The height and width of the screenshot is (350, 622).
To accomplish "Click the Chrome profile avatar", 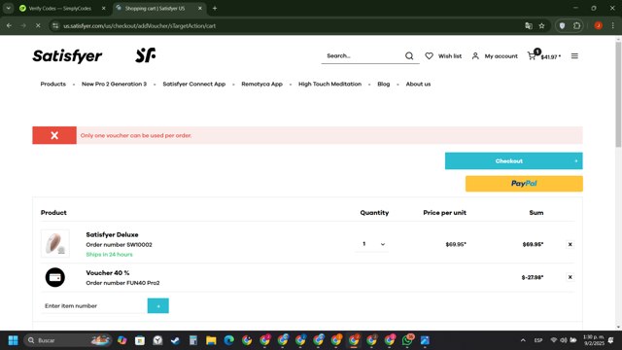I will coord(599,26).
